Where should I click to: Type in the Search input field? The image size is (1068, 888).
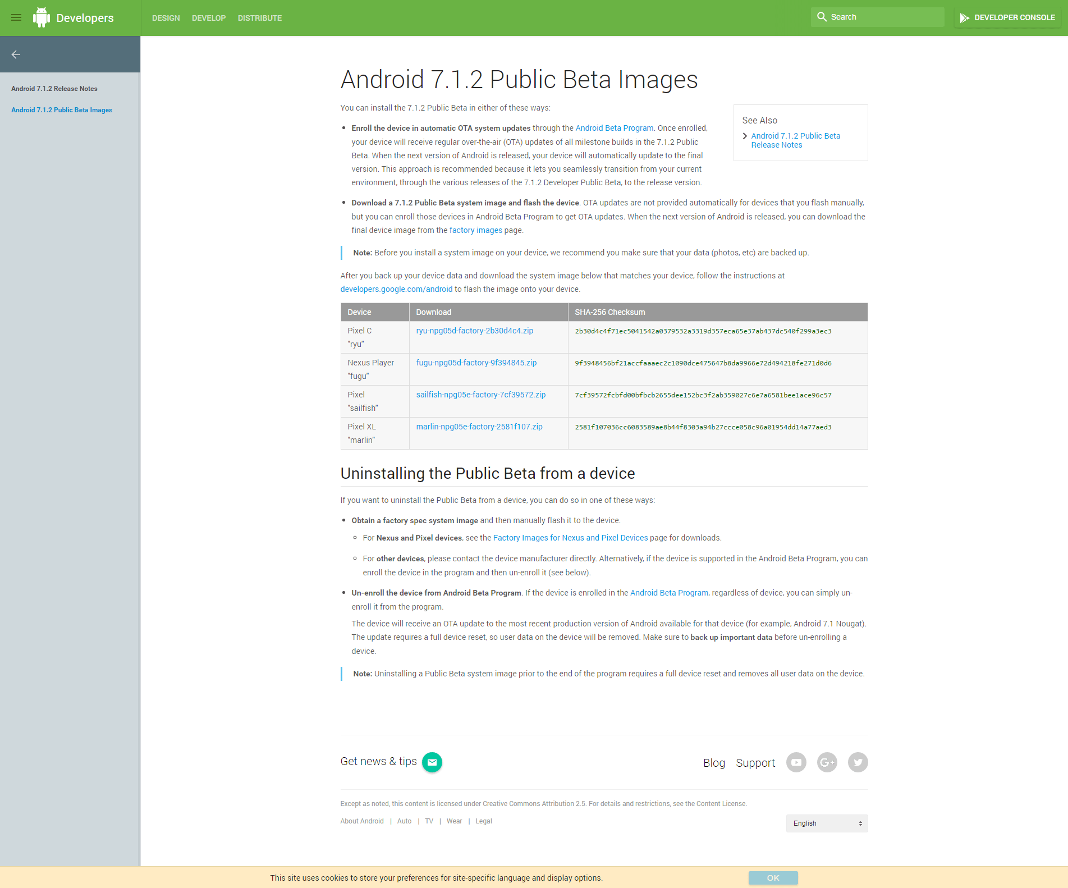point(884,17)
